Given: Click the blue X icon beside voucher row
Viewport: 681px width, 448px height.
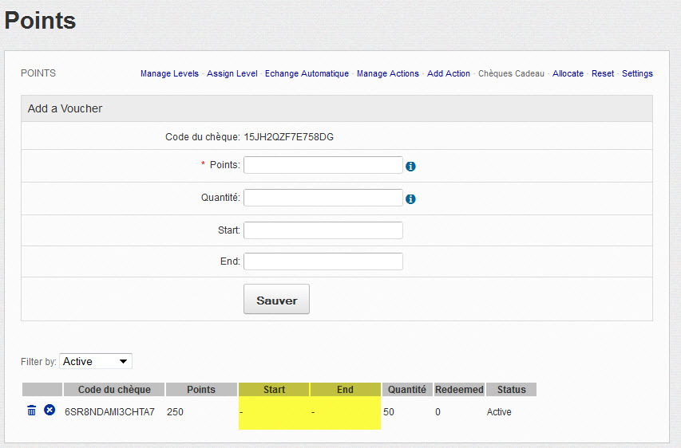Looking at the screenshot, I should coord(49,411).
